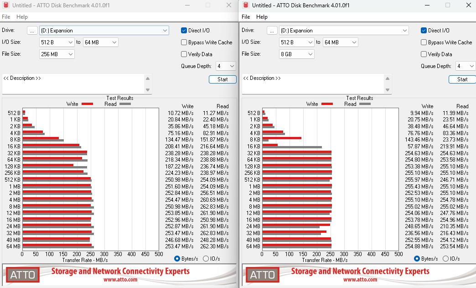Click 9.94 MB/s write value in right window
Screen dimensions: 476x288
tap(422, 113)
